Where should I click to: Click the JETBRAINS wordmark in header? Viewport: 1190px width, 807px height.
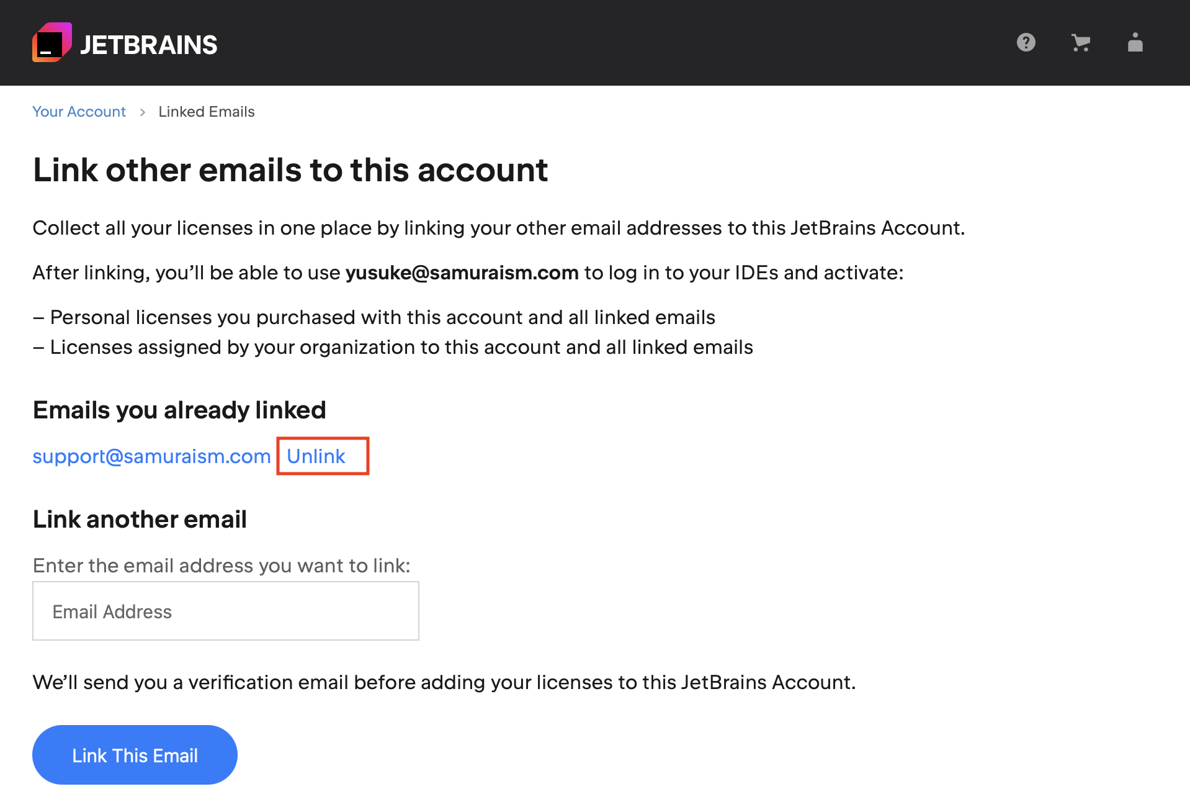tap(149, 45)
